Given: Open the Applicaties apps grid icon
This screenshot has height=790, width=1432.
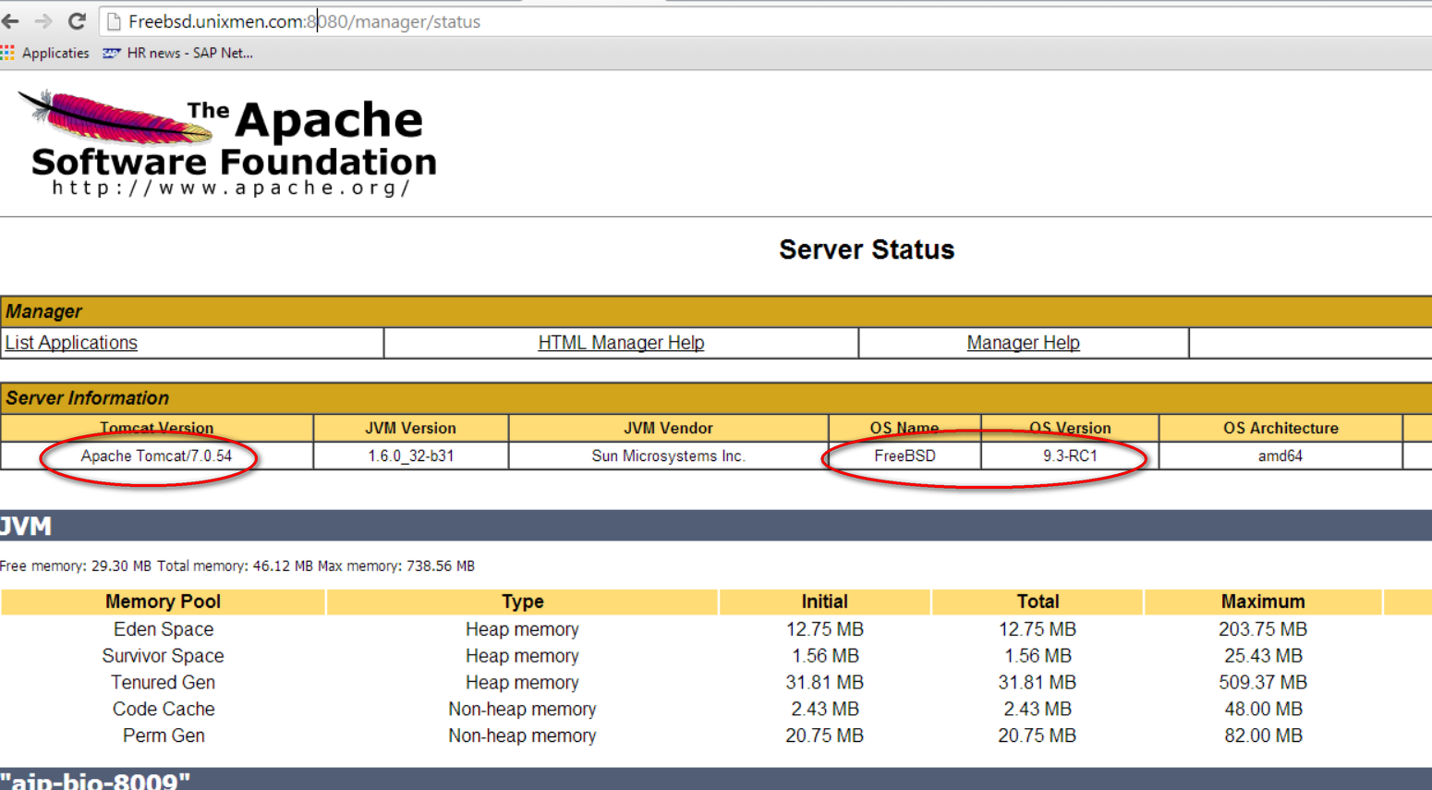Looking at the screenshot, I should tap(7, 53).
